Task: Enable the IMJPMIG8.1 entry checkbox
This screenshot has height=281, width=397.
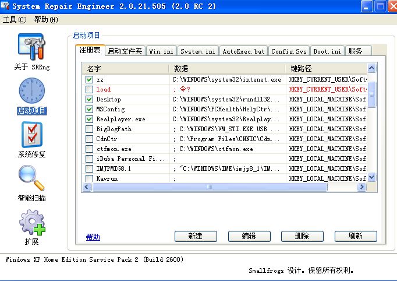Action: pos(89,168)
